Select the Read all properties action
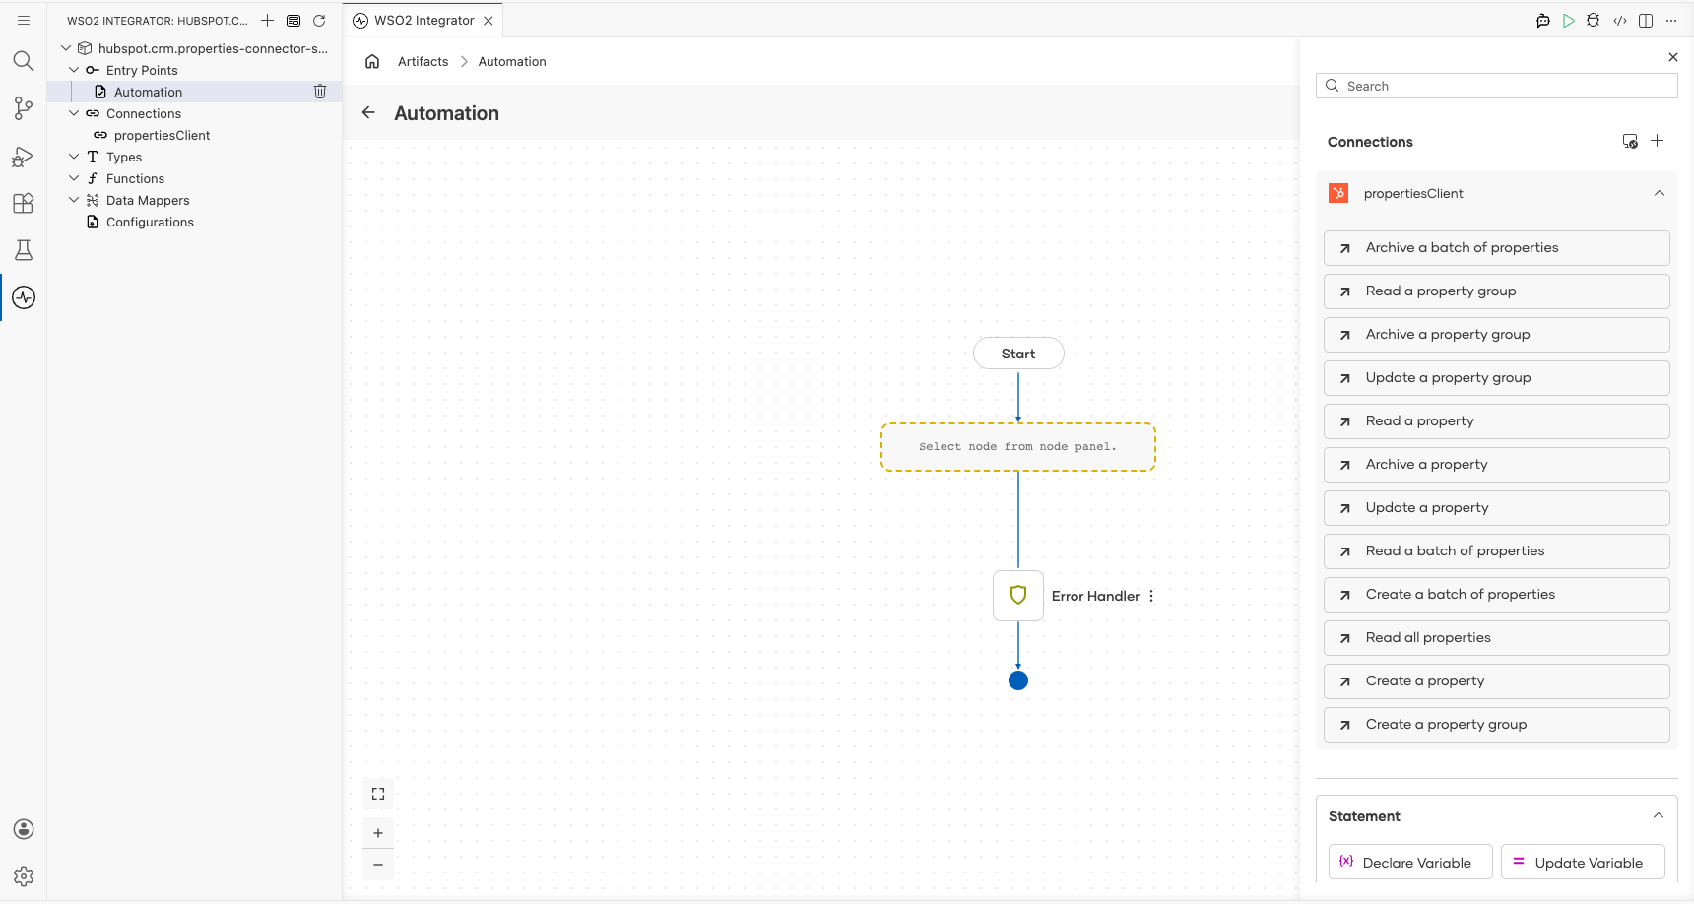The height and width of the screenshot is (904, 1694). [x=1497, y=637]
